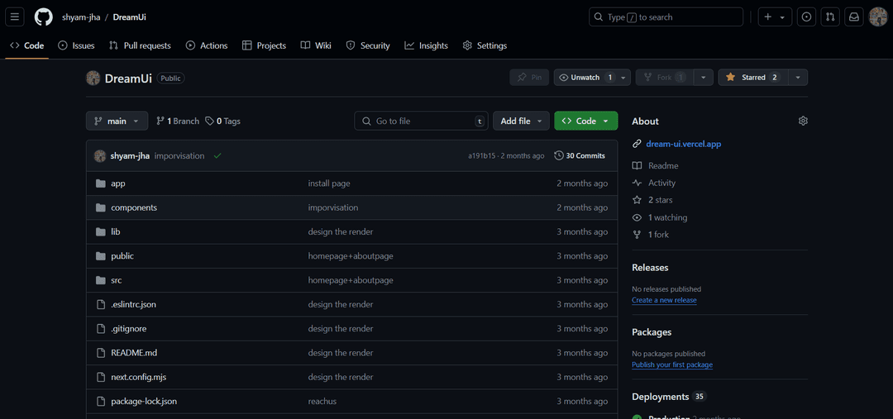This screenshot has width=893, height=419.
Task: Open the public folder
Action: [x=122, y=256]
